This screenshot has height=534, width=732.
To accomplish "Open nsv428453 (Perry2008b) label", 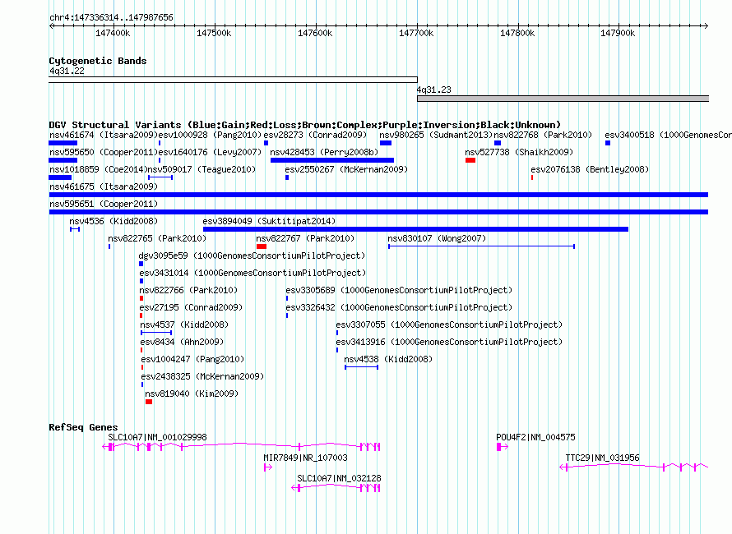I will tap(324, 153).
